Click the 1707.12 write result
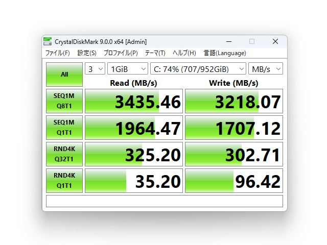Image resolution: width=327 pixels, height=245 pixels. pyautogui.click(x=234, y=128)
